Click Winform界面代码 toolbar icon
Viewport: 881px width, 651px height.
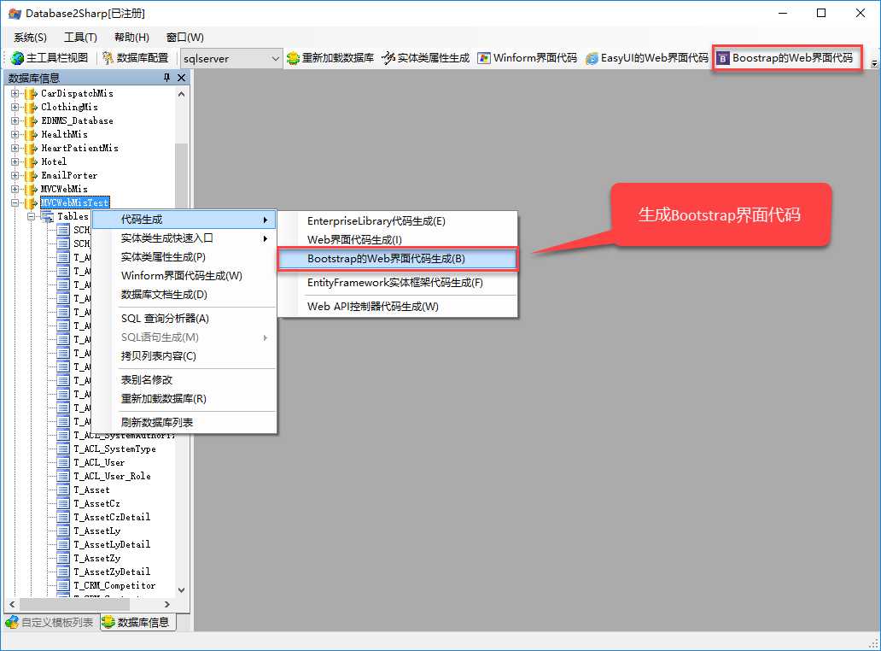coord(484,58)
